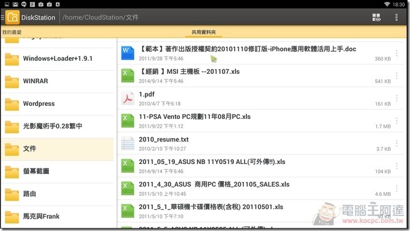Open more options for MSI 主機板 xls
This screenshot has height=231, width=410.
(x=397, y=76)
